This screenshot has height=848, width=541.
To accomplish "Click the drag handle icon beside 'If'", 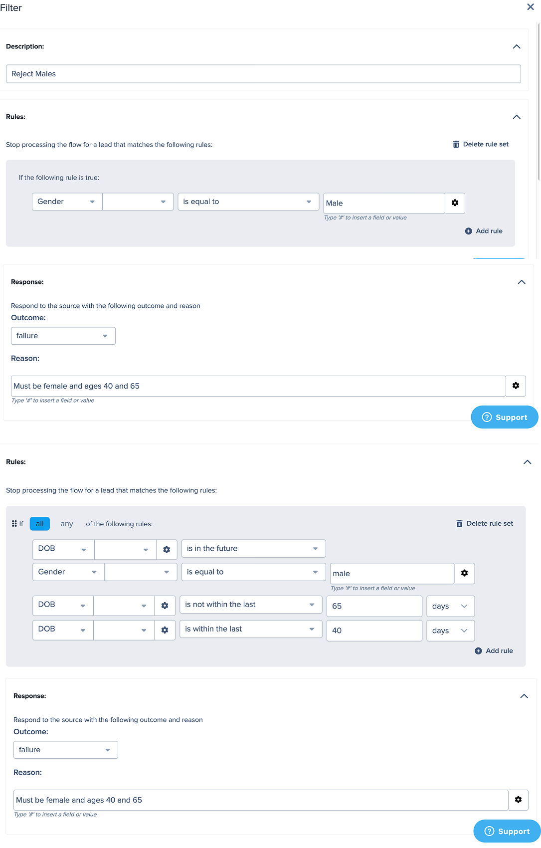I will tap(14, 524).
